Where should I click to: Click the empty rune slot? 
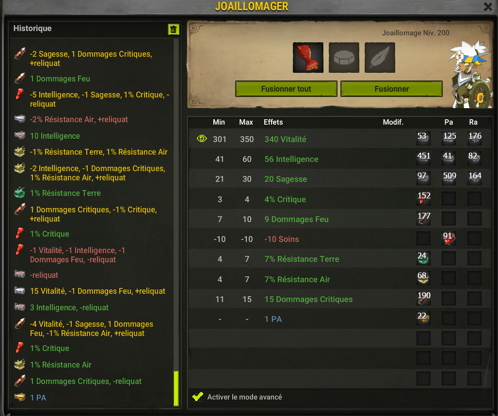point(344,58)
